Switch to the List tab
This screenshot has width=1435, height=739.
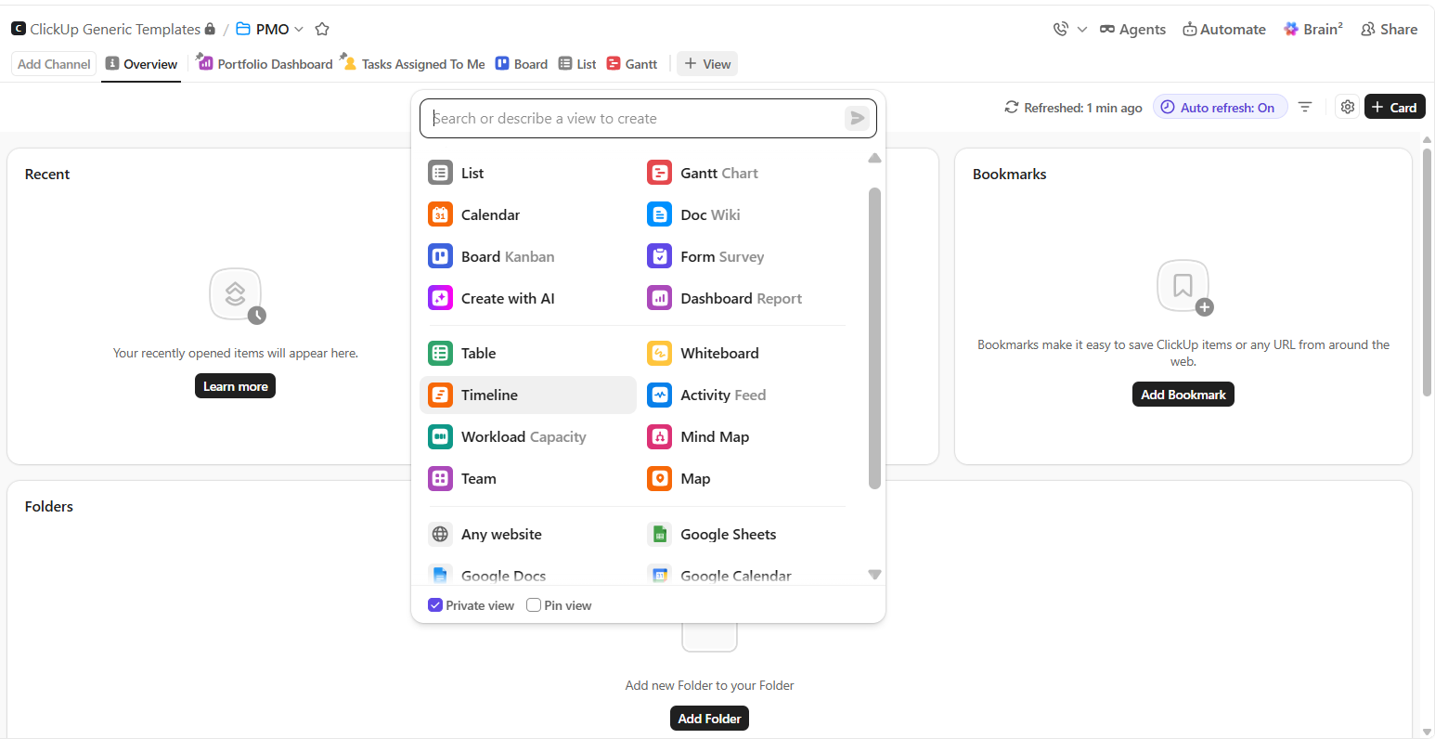[577, 64]
